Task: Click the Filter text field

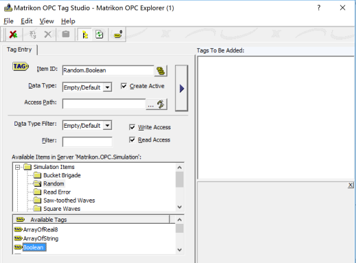Action: pyautogui.click(x=87, y=141)
